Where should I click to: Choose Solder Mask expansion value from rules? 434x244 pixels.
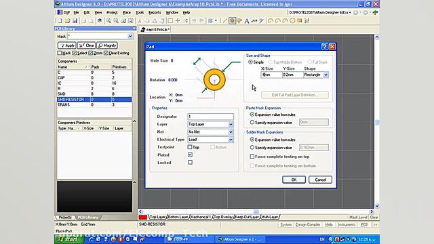pos(252,140)
